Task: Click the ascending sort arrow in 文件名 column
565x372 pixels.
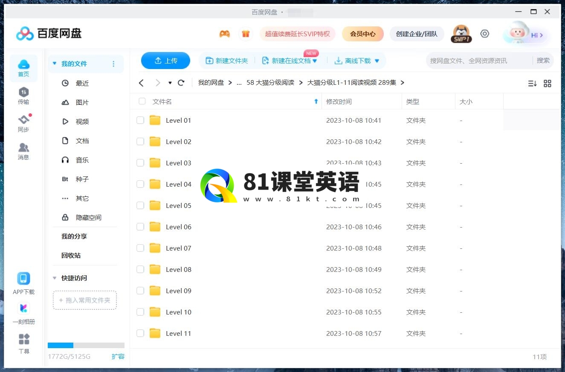Action: click(x=316, y=101)
